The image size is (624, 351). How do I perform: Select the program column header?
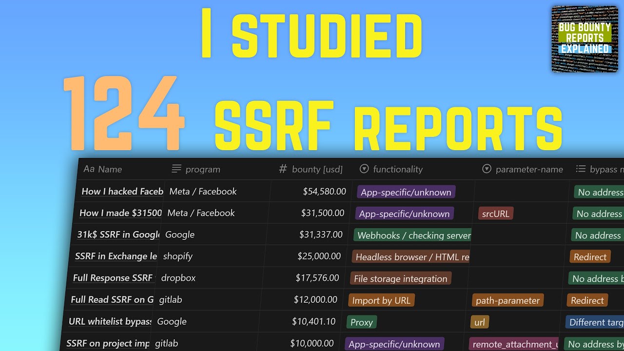203,169
